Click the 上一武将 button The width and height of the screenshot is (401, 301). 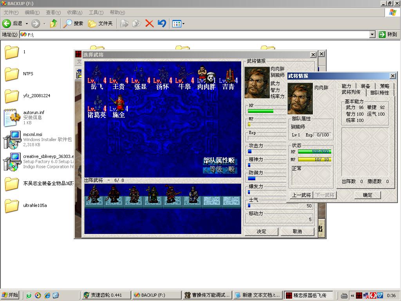tap(301, 195)
